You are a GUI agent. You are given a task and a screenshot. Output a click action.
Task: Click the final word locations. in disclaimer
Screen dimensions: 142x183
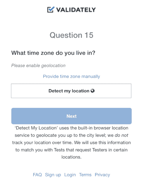pyautogui.click(x=71, y=157)
